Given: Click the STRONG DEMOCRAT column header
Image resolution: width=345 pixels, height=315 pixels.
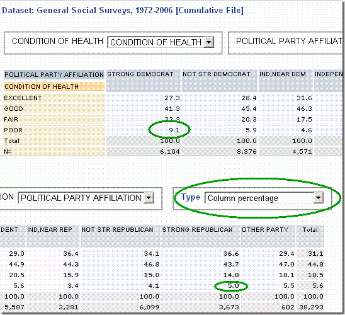Looking at the screenshot, I should click(140, 74).
